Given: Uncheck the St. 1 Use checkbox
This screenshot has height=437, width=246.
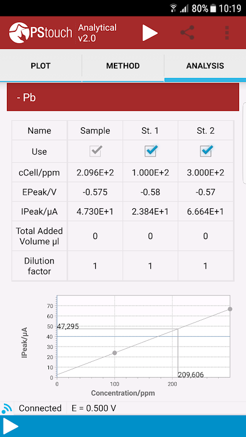Looking at the screenshot, I should tap(151, 151).
